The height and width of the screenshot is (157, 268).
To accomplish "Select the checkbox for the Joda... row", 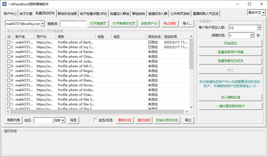I will pos(8,61).
